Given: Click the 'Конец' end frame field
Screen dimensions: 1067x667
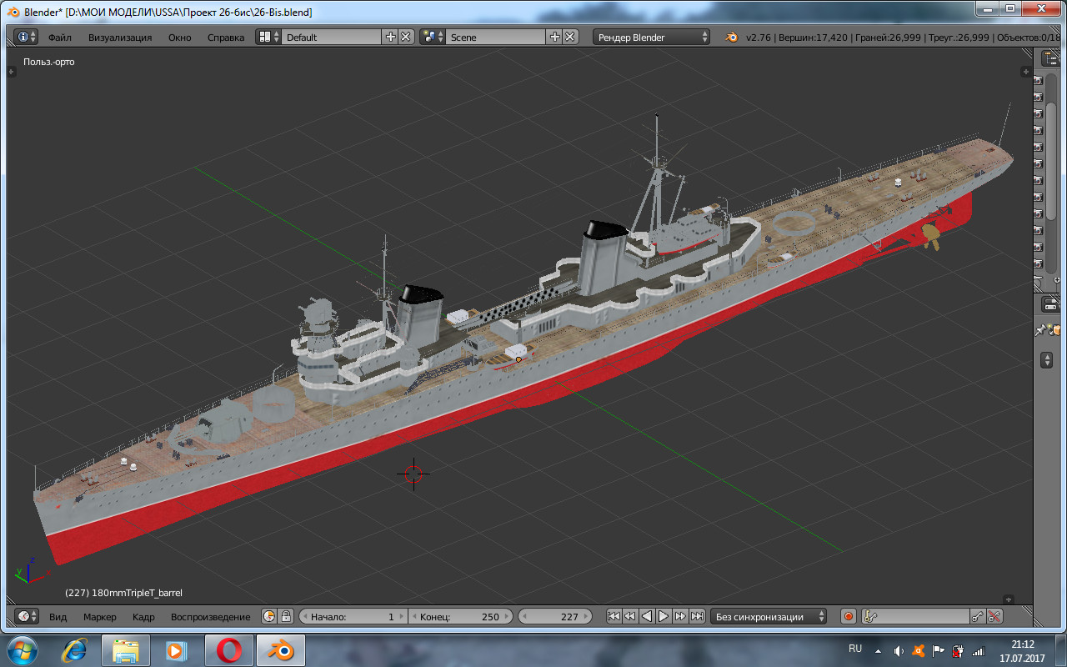Looking at the screenshot, I should [x=460, y=616].
